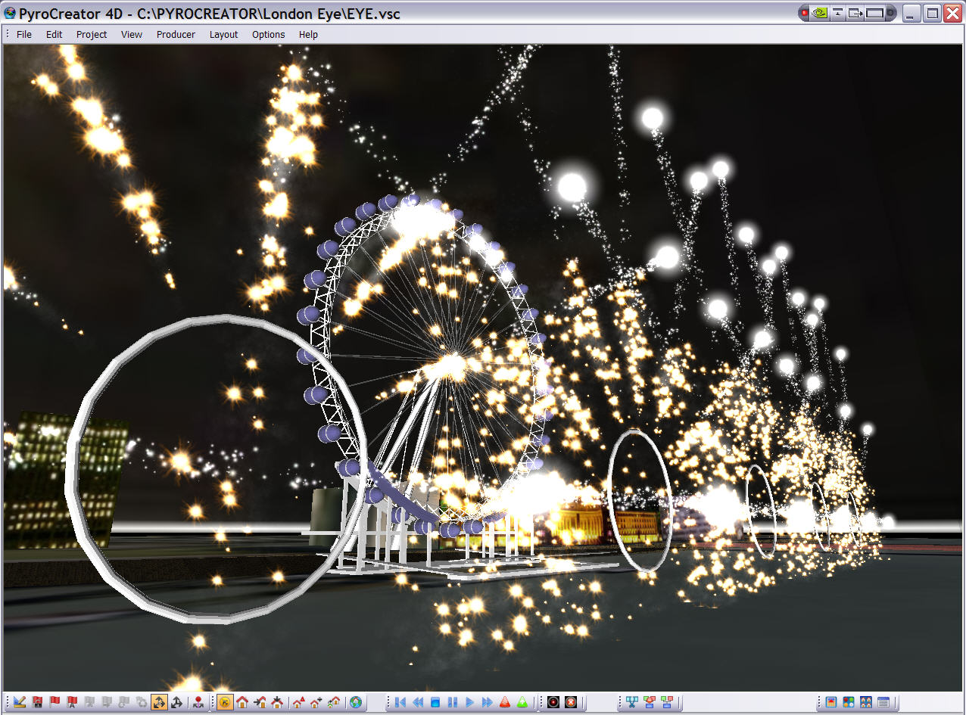Click the house with green figure icon

point(333,702)
